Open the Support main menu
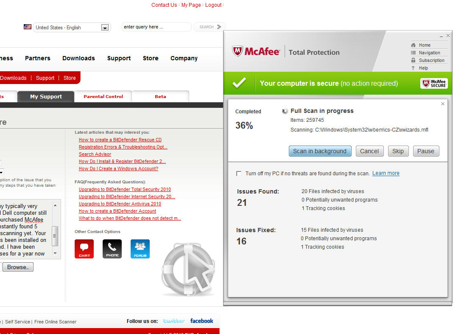Image resolution: width=464 pixels, height=334 pixels. tap(119, 58)
